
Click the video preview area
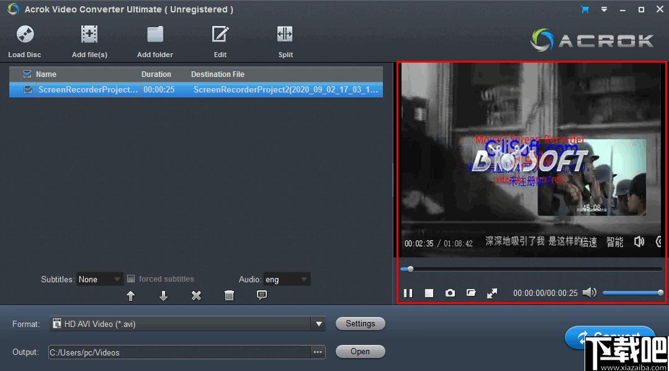click(531, 160)
